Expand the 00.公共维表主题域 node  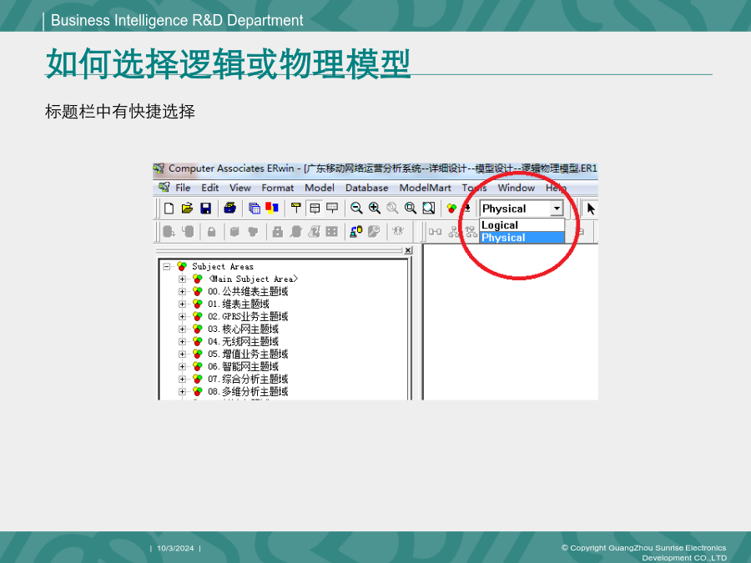pos(182,291)
